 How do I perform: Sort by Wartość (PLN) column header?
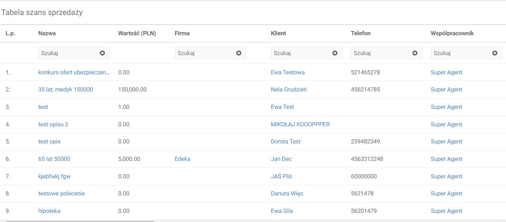(x=137, y=34)
